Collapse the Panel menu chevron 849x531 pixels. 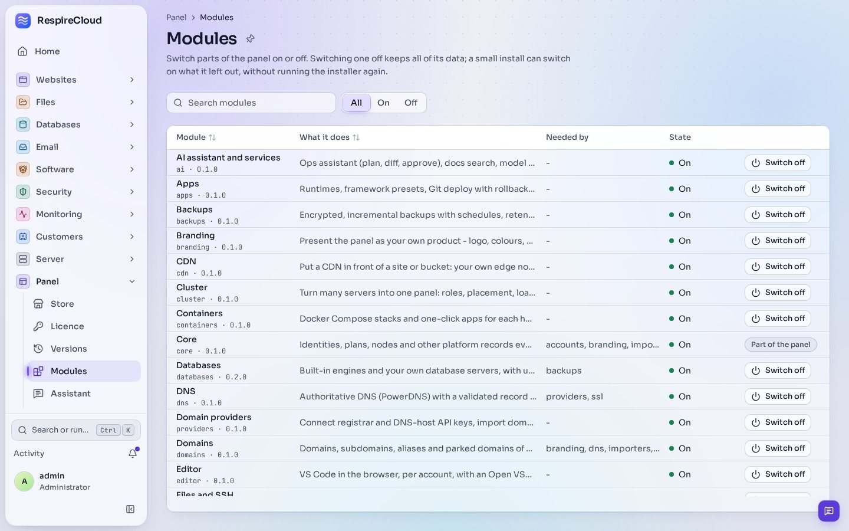coord(132,281)
